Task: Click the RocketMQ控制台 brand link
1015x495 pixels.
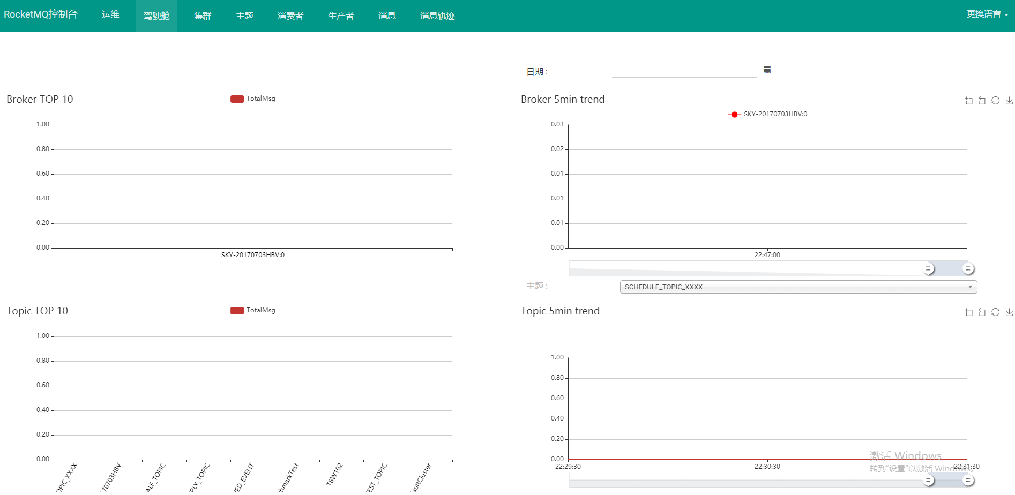Action: tap(41, 14)
